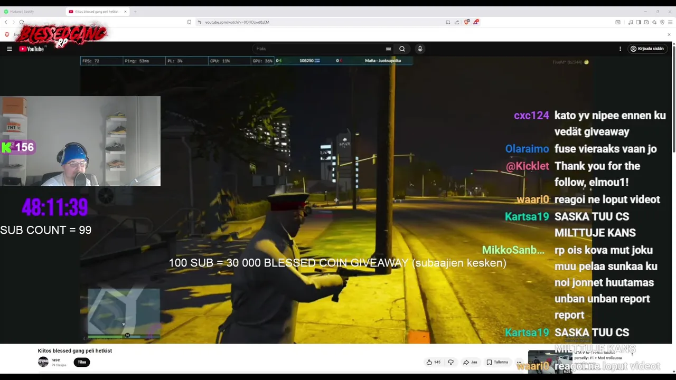Dislike the video
Screen dimensions: 676x380
(x=450, y=362)
